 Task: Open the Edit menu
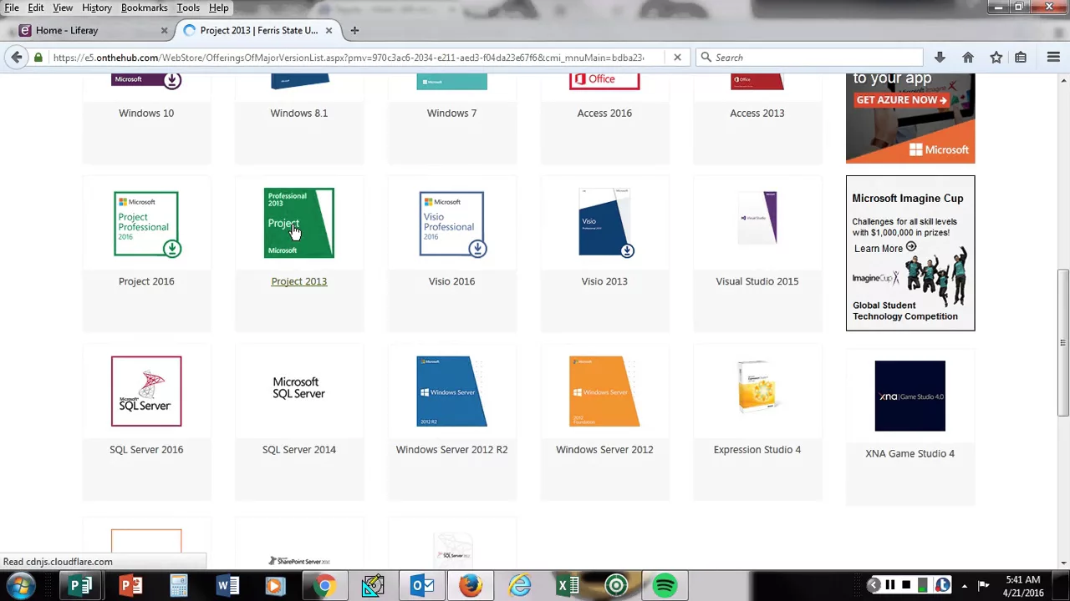[36, 8]
